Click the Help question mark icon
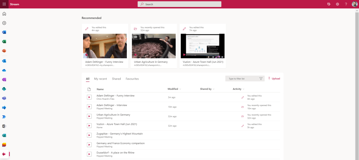Image resolution: width=359 pixels, height=160 pixels. pos(346,4)
